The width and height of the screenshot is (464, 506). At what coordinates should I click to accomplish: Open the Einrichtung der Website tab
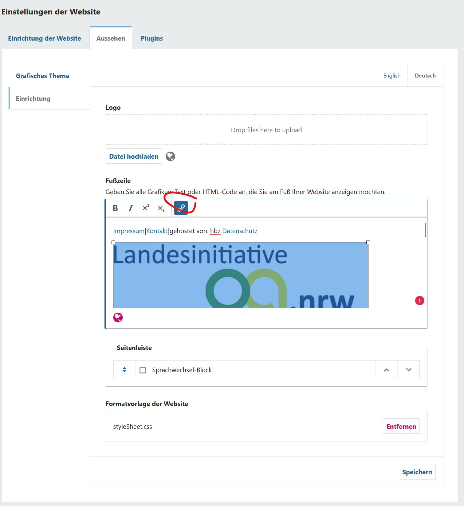(x=45, y=38)
